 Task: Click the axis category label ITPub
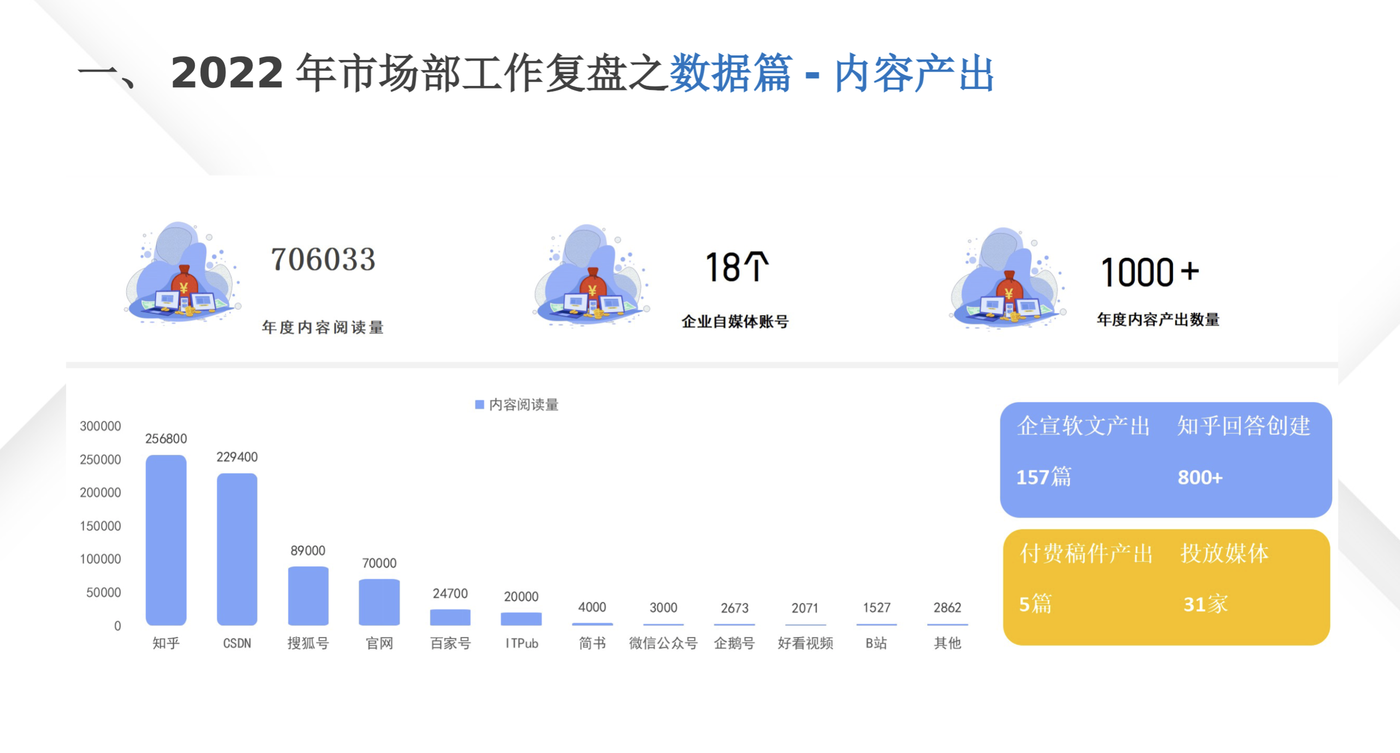pyautogui.click(x=522, y=643)
